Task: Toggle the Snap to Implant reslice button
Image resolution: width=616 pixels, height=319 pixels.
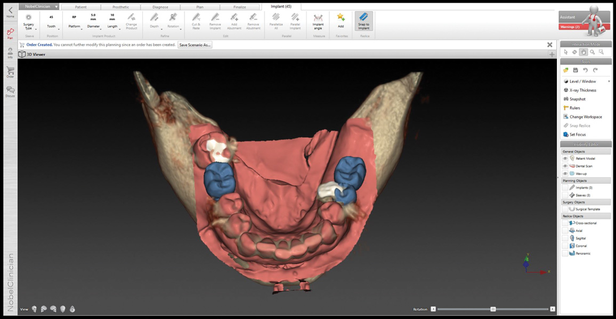Action: [364, 21]
